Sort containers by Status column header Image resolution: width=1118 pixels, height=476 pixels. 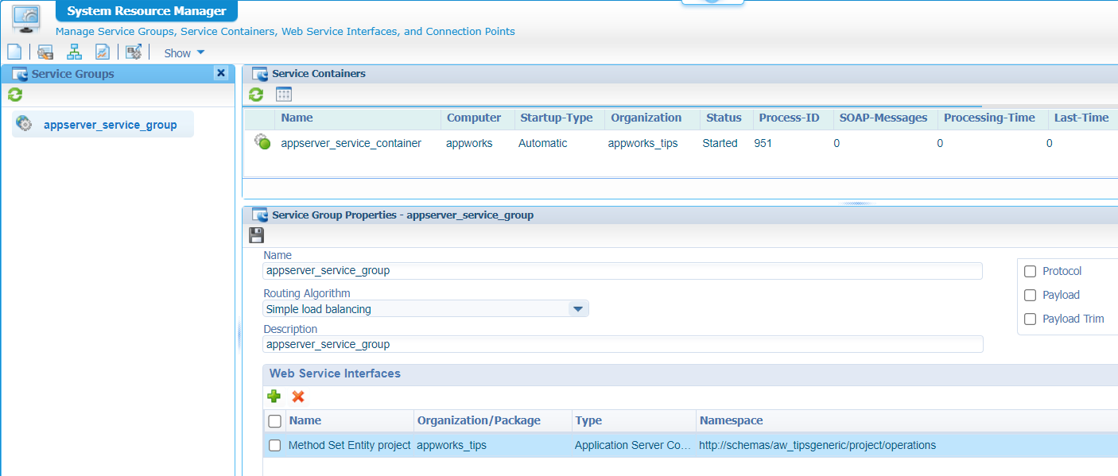[x=724, y=118]
